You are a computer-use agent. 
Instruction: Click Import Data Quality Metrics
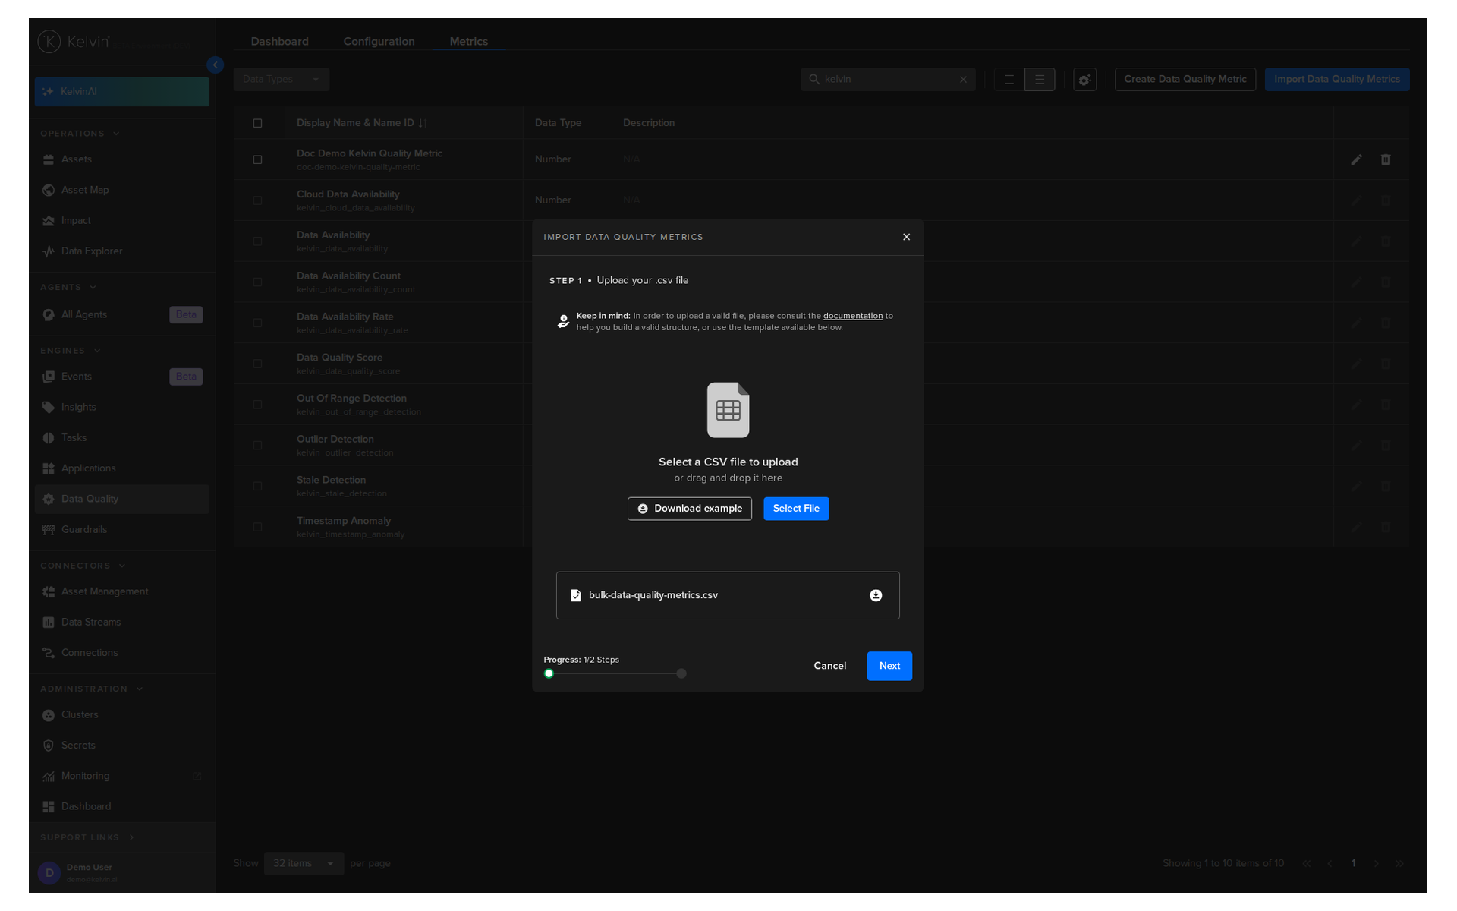[x=1336, y=80]
